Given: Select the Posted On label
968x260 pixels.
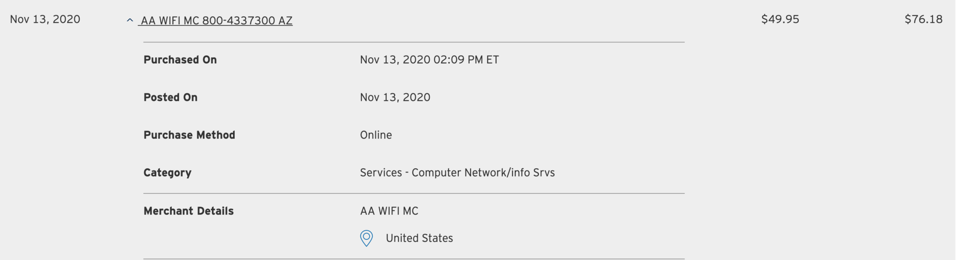Looking at the screenshot, I should pos(170,97).
